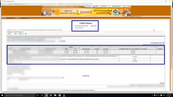Switch to Chrome on the taskbar
173x97 pixels.
[x=46, y=95]
